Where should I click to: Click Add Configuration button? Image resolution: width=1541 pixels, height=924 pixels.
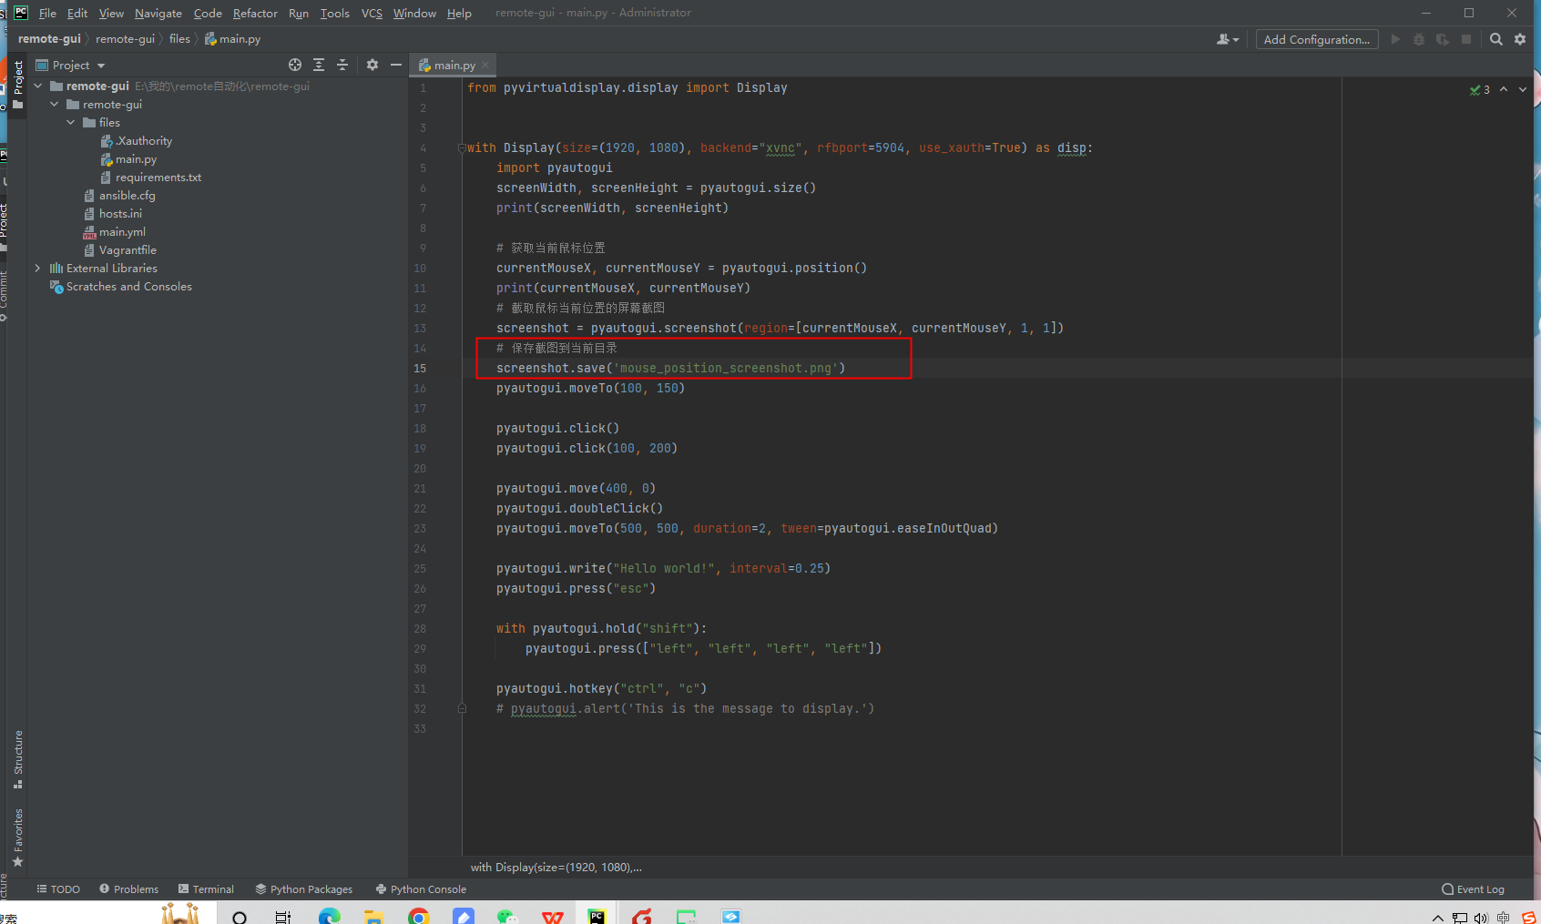(x=1316, y=39)
